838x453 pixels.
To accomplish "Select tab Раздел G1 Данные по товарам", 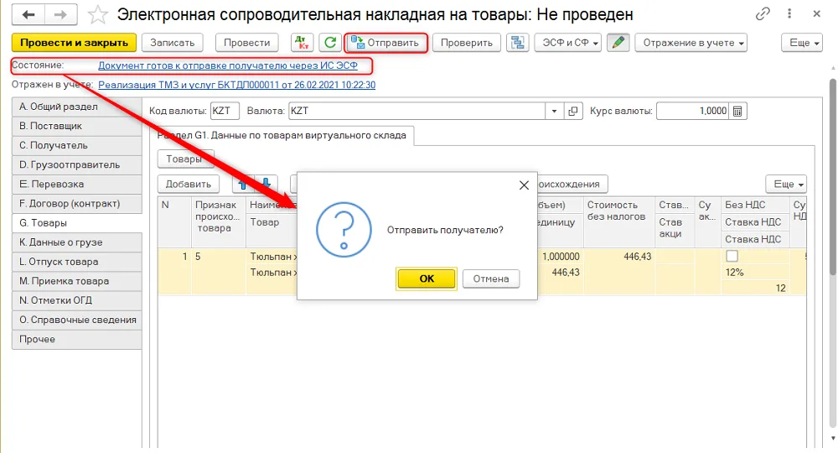I will pos(282,135).
